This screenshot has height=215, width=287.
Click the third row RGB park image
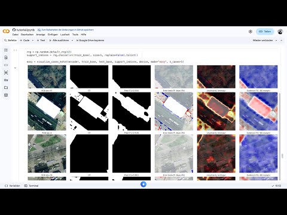47,153
